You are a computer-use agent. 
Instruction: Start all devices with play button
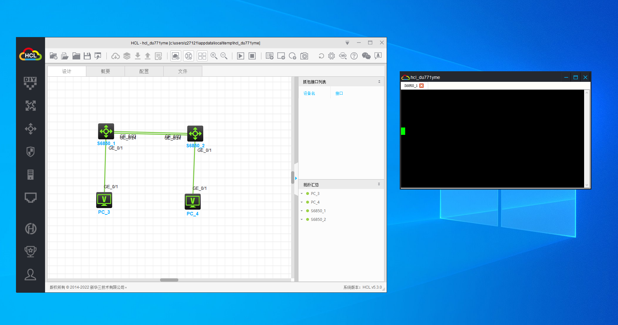point(240,56)
